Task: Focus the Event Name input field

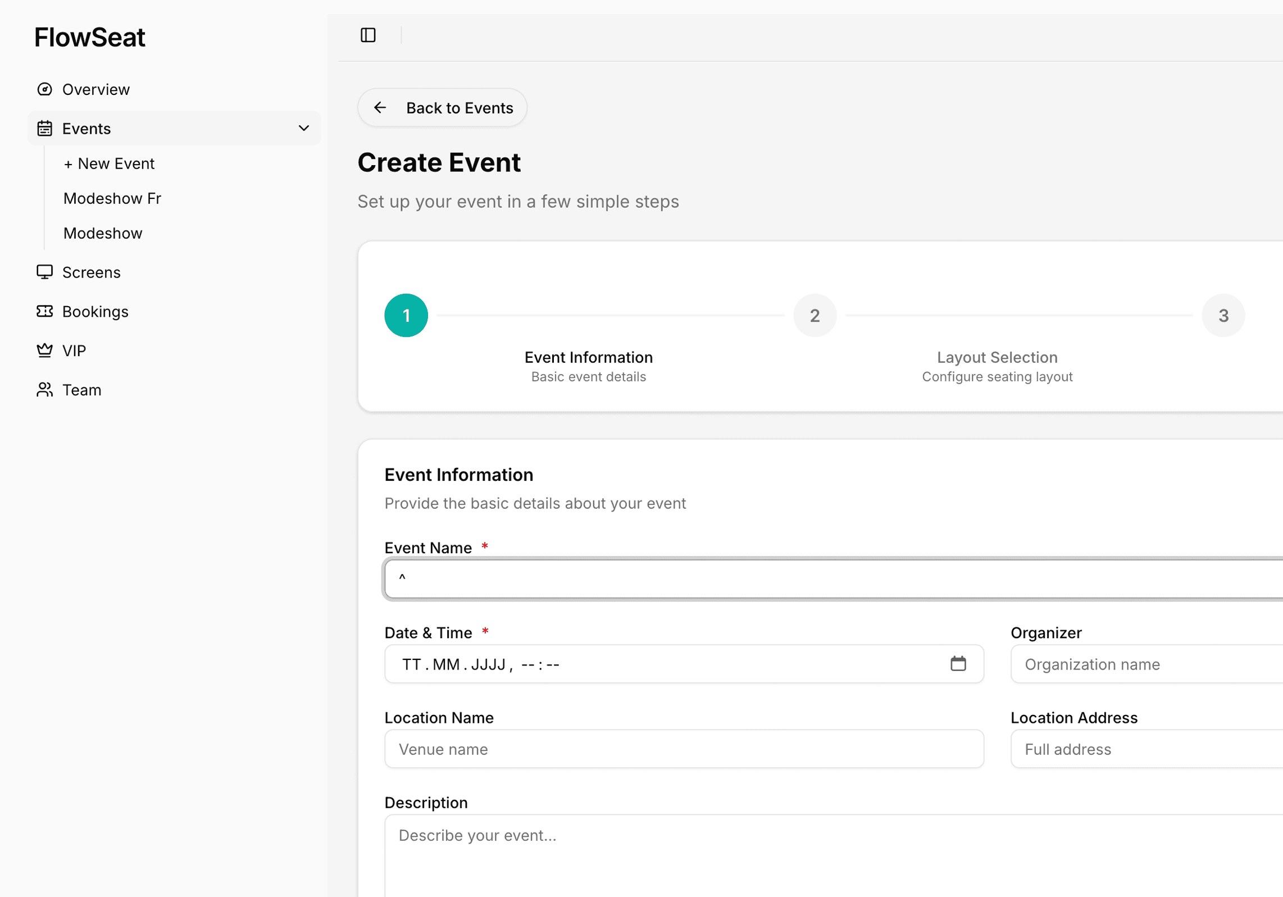Action: 834,579
